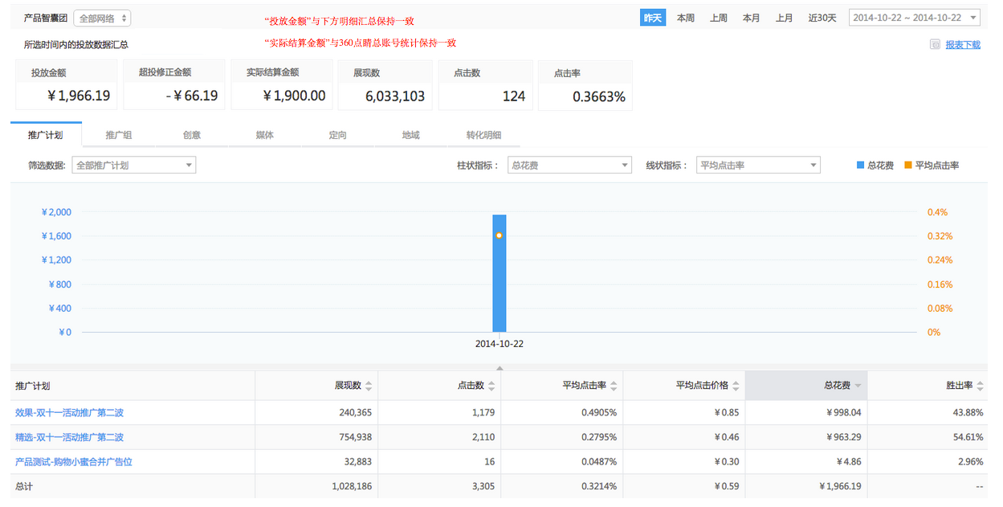Viewport: 1003px width, 507px height.
Task: Switch to the 媒体 tab
Action: 264,135
